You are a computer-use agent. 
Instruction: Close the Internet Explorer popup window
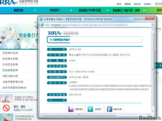pyautogui.click(x=150, y=18)
